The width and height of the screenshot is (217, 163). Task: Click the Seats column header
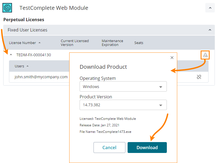pyautogui.click(x=139, y=43)
